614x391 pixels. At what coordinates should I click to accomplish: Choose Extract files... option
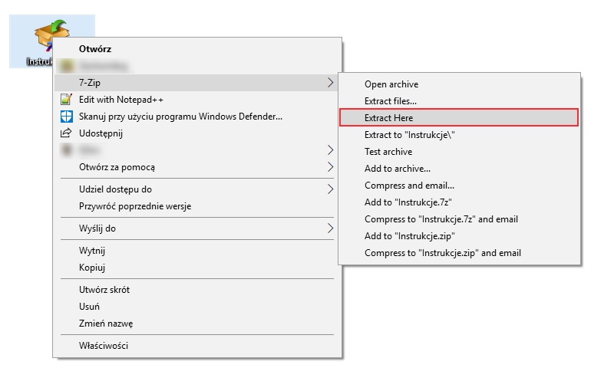[x=391, y=101]
